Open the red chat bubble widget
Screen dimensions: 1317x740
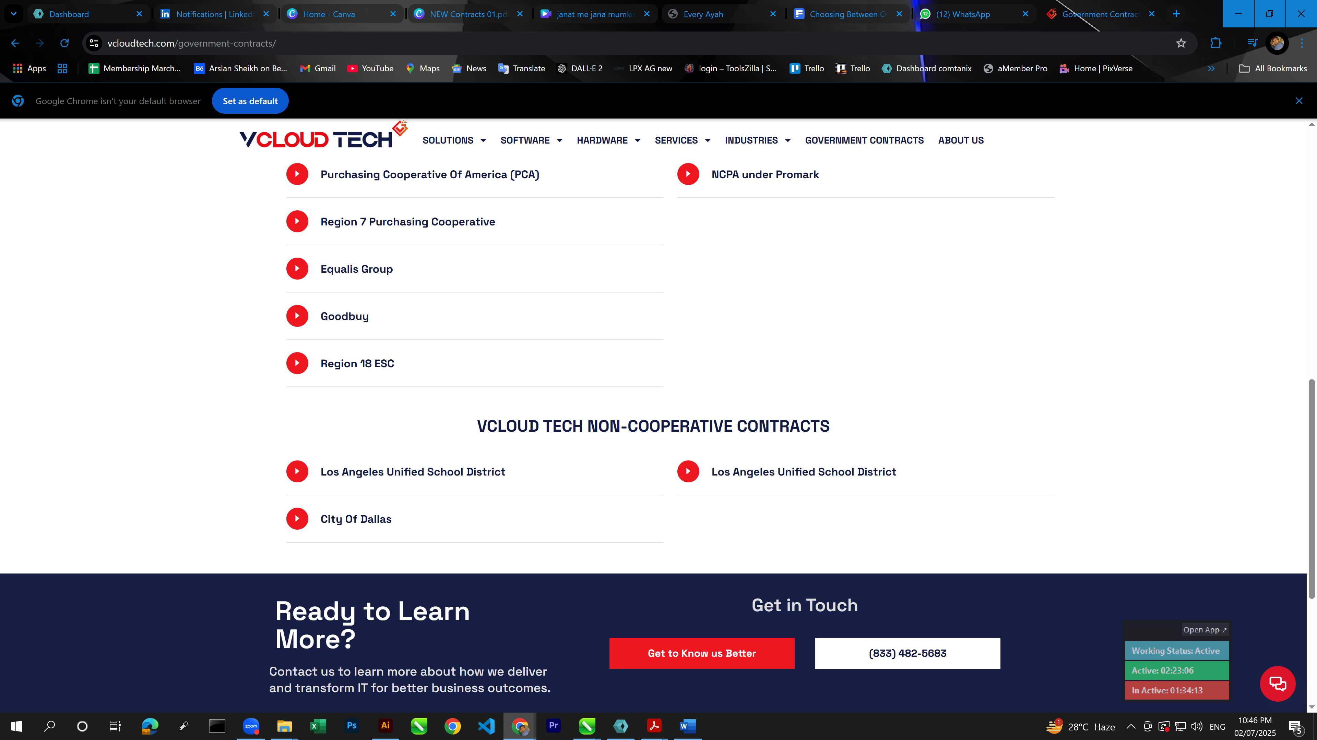point(1278,683)
